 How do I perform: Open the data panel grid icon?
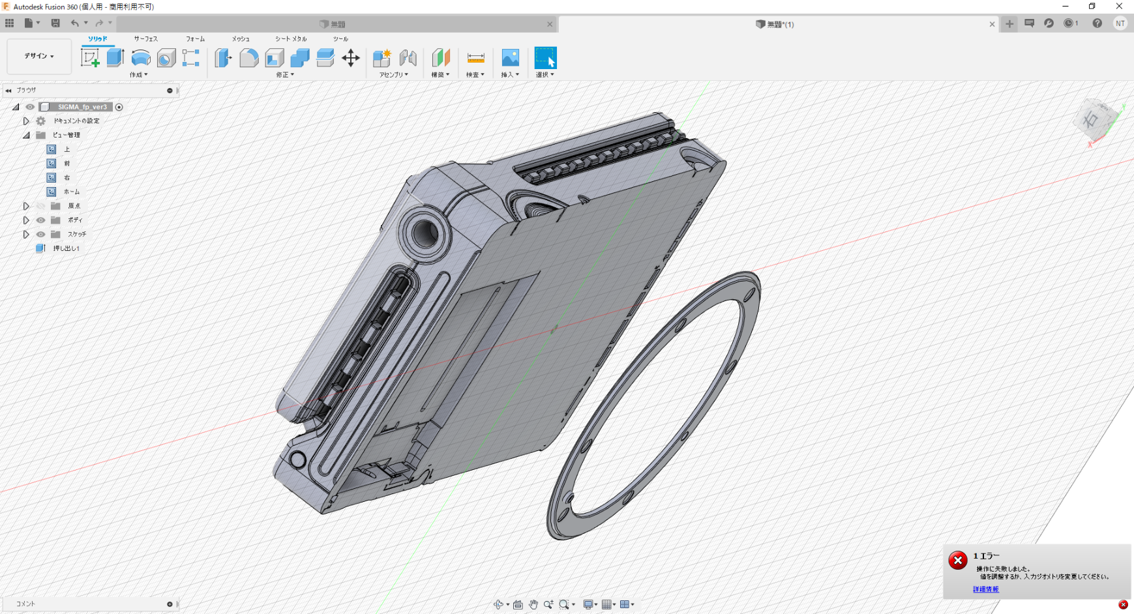click(9, 23)
